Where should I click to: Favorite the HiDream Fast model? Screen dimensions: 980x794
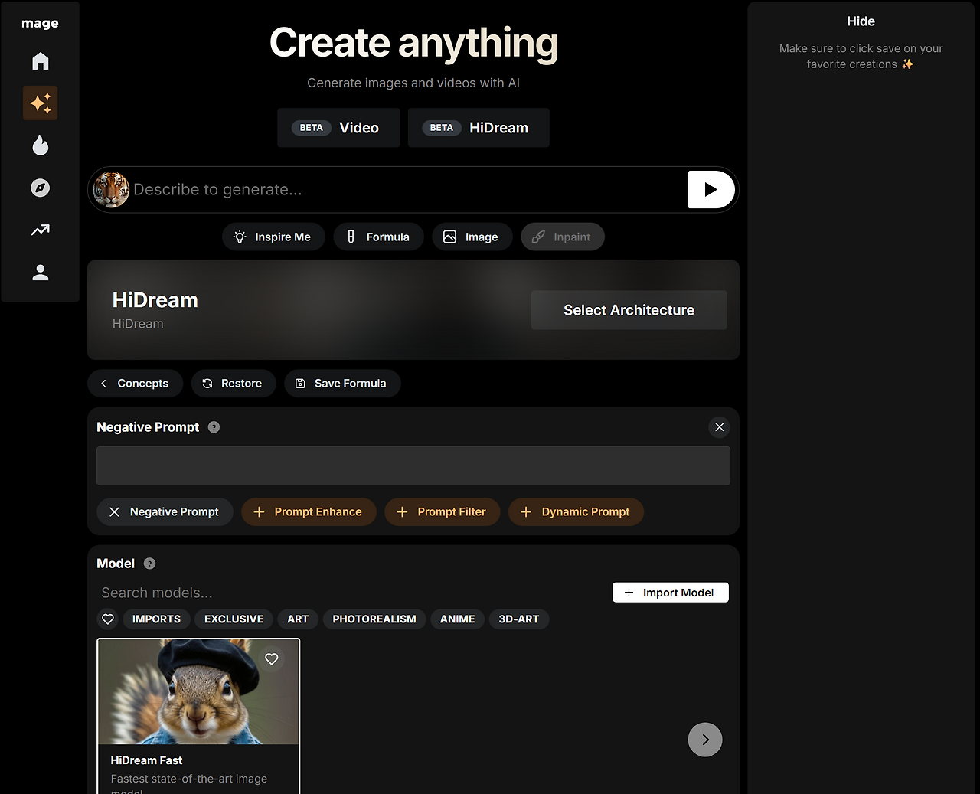[272, 659]
